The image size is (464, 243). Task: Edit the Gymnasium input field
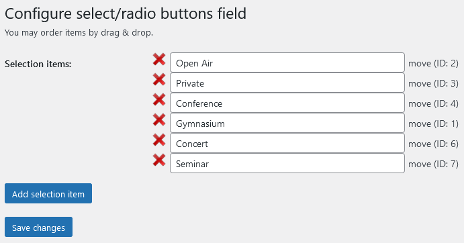point(287,123)
